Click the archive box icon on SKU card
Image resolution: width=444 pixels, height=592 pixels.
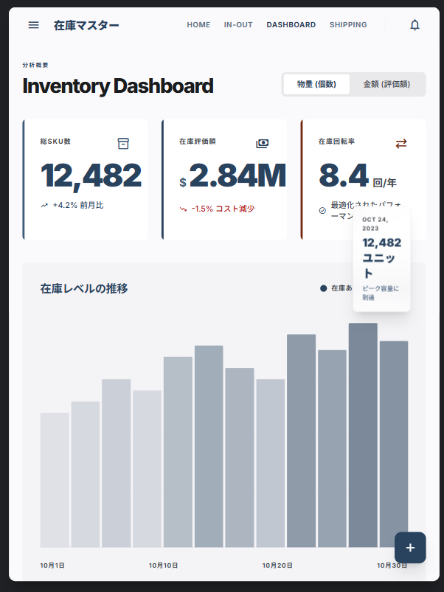pos(123,143)
